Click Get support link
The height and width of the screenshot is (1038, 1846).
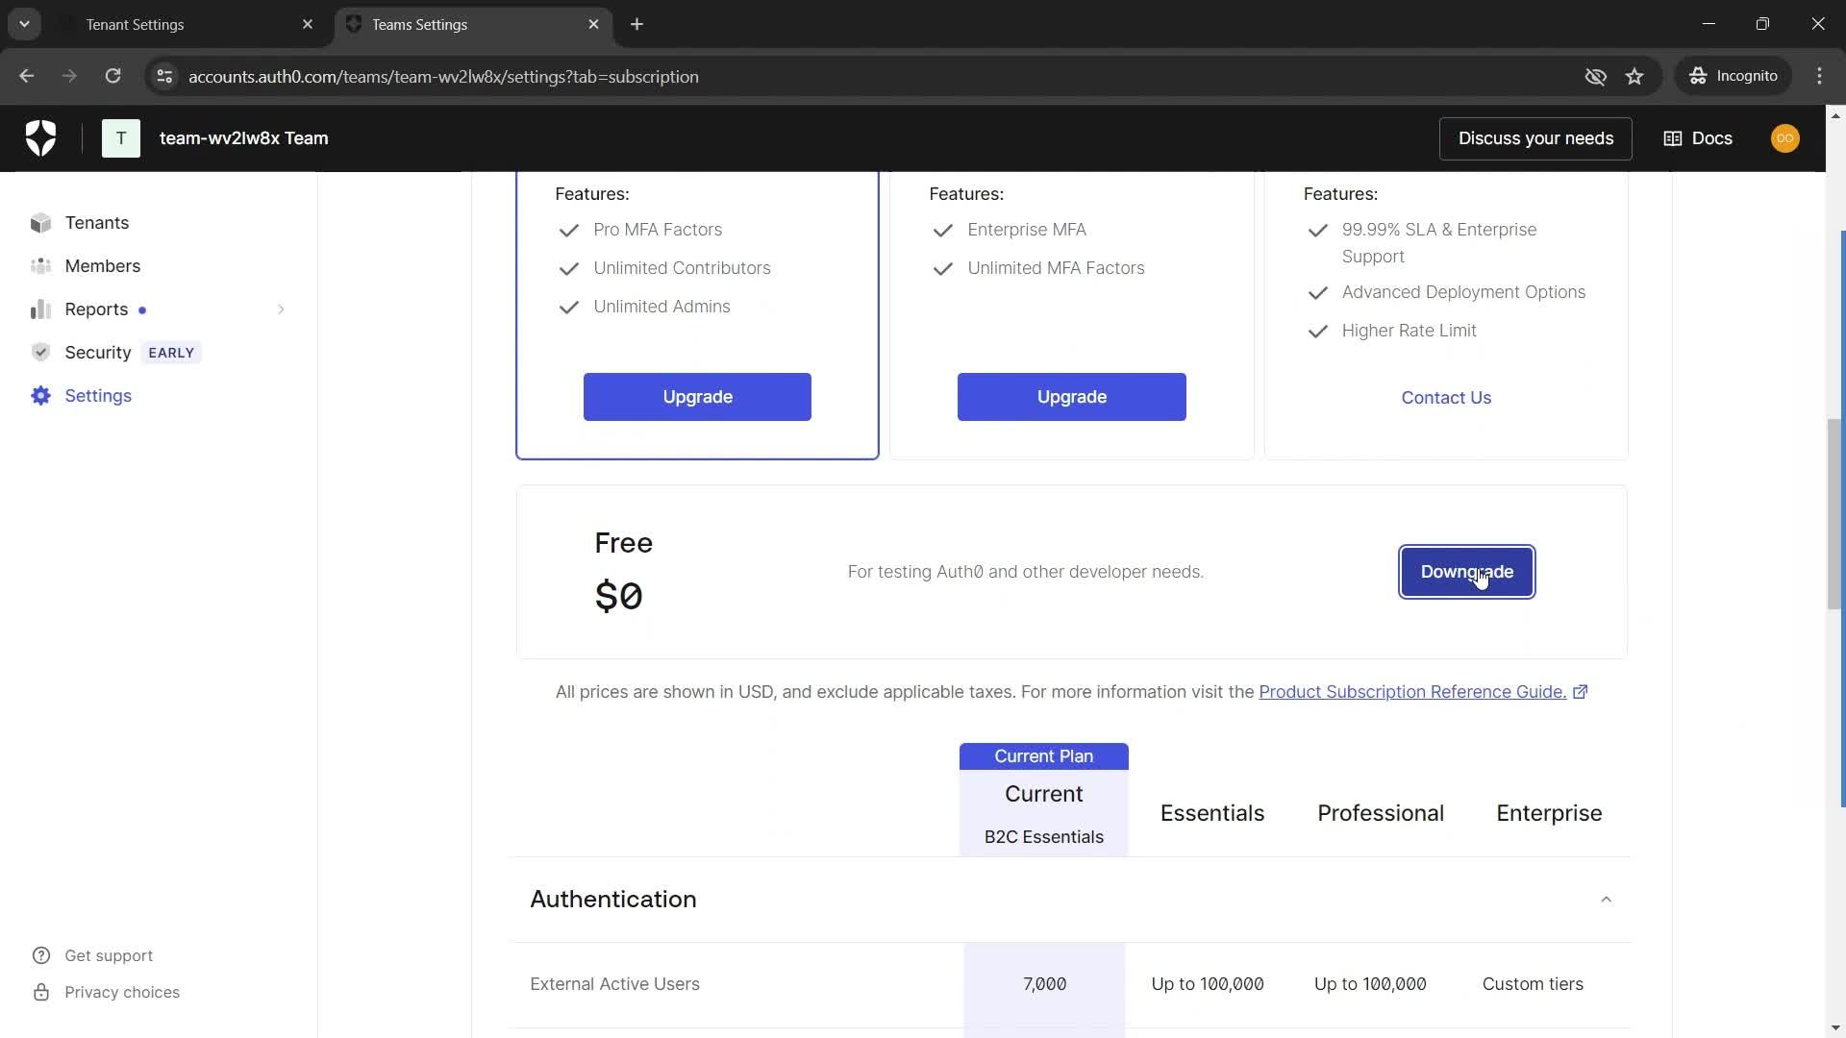point(109,955)
